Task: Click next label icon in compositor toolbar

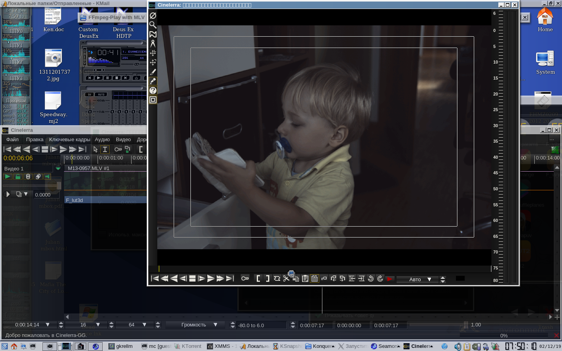Action: tap(343, 278)
